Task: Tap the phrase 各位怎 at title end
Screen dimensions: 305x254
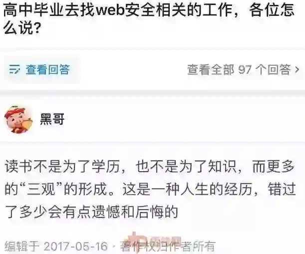Action: pos(272,9)
